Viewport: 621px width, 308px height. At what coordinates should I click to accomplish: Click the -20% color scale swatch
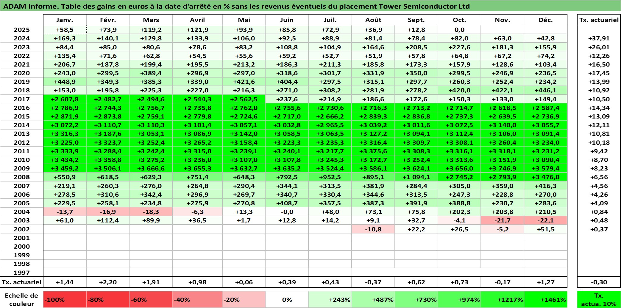[244, 299]
